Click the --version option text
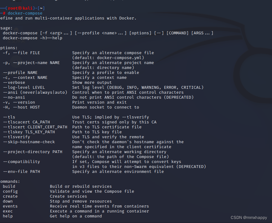272x223 pixels. 24,102
